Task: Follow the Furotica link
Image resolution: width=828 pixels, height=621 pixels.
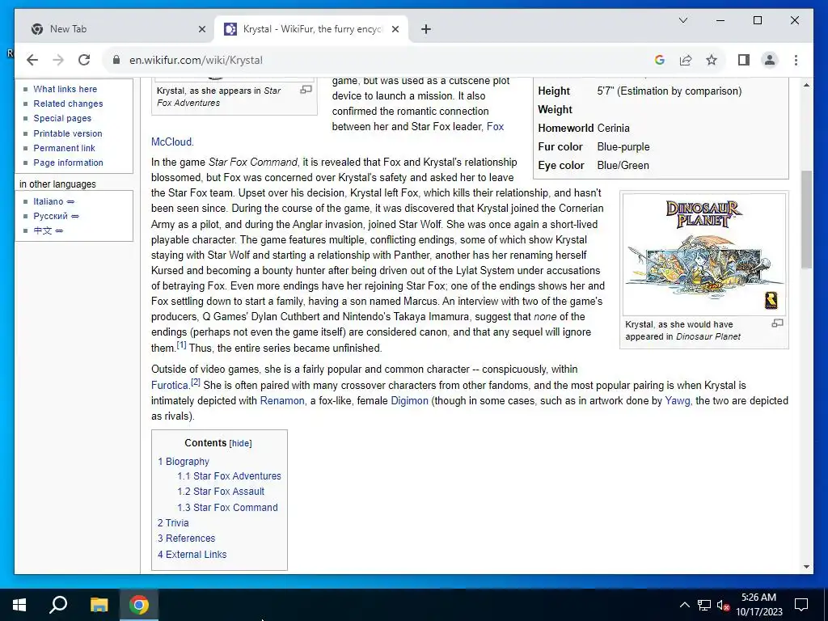Action: coord(170,386)
